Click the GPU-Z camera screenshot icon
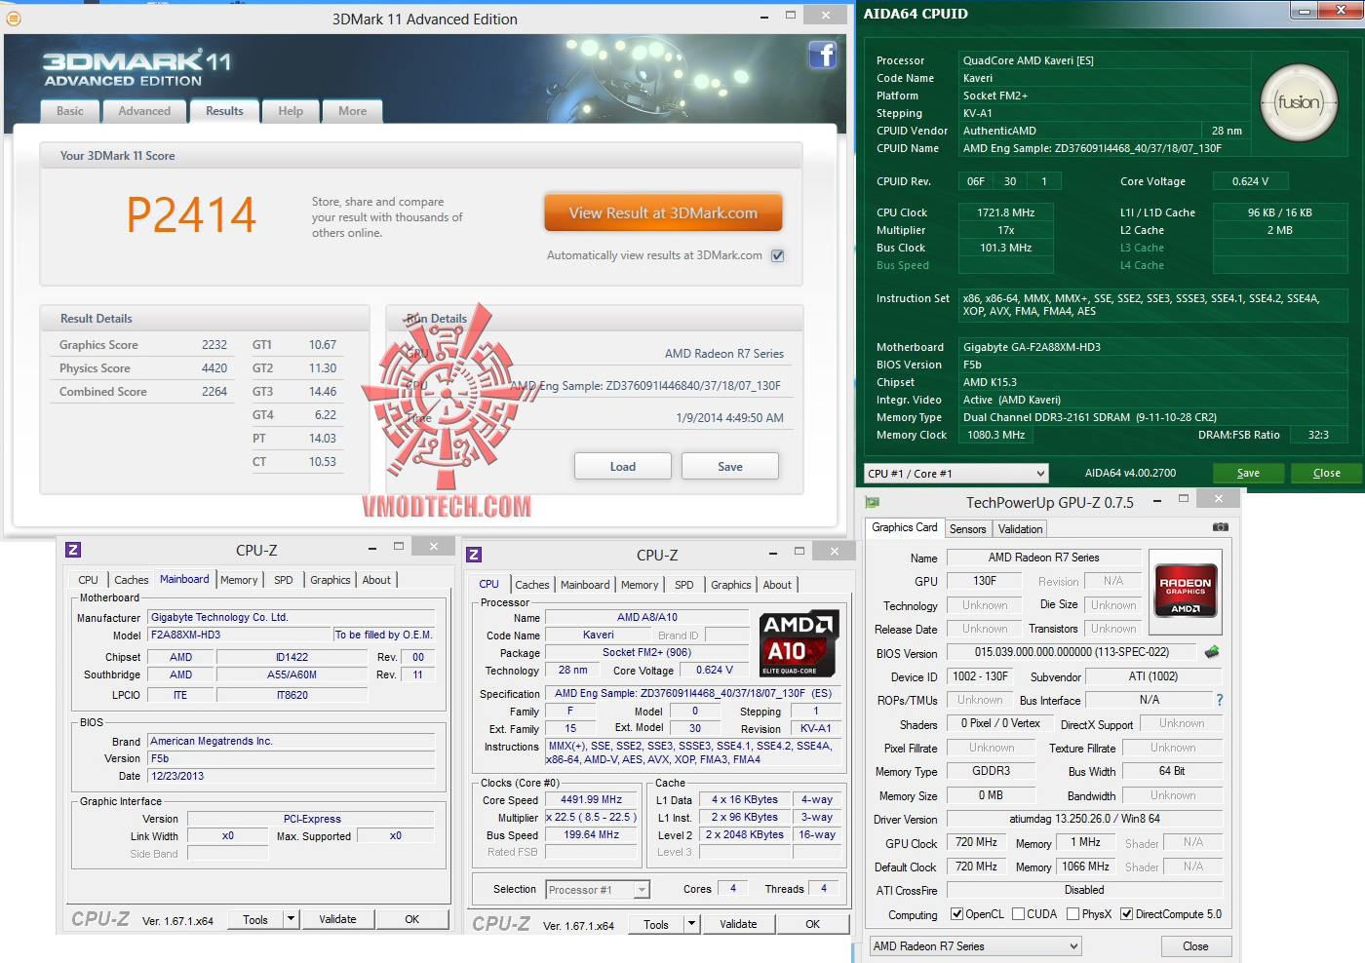This screenshot has height=963, width=1365. 1220,527
